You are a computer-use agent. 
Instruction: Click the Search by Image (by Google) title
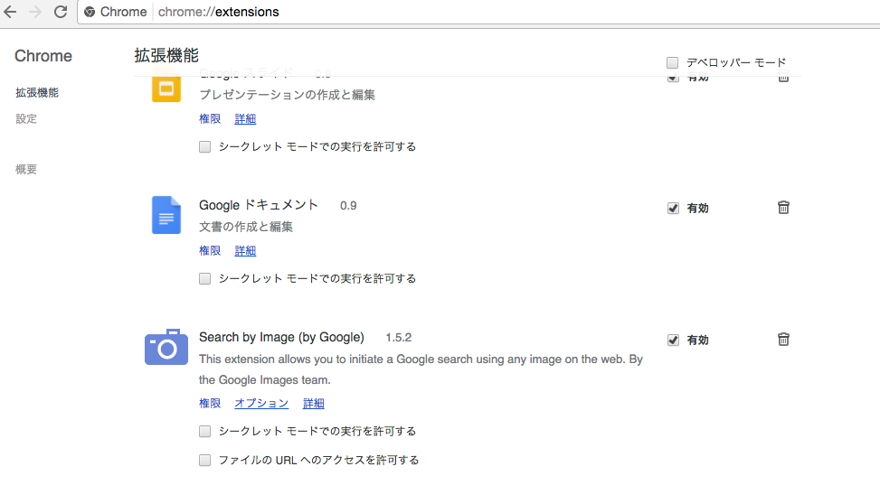pos(281,338)
